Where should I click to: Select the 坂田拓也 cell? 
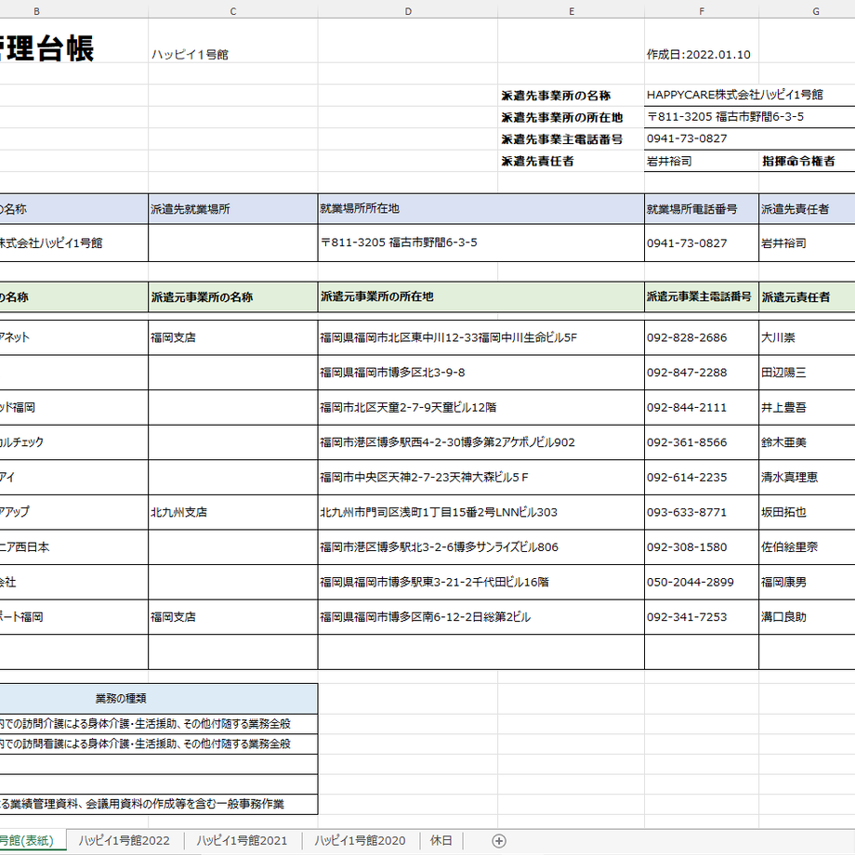point(807,512)
